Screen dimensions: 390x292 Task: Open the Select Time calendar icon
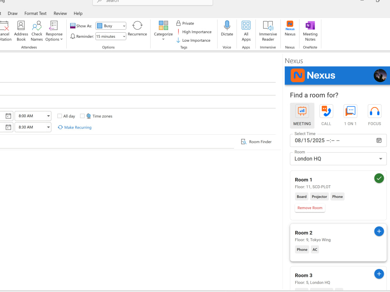[379, 141]
